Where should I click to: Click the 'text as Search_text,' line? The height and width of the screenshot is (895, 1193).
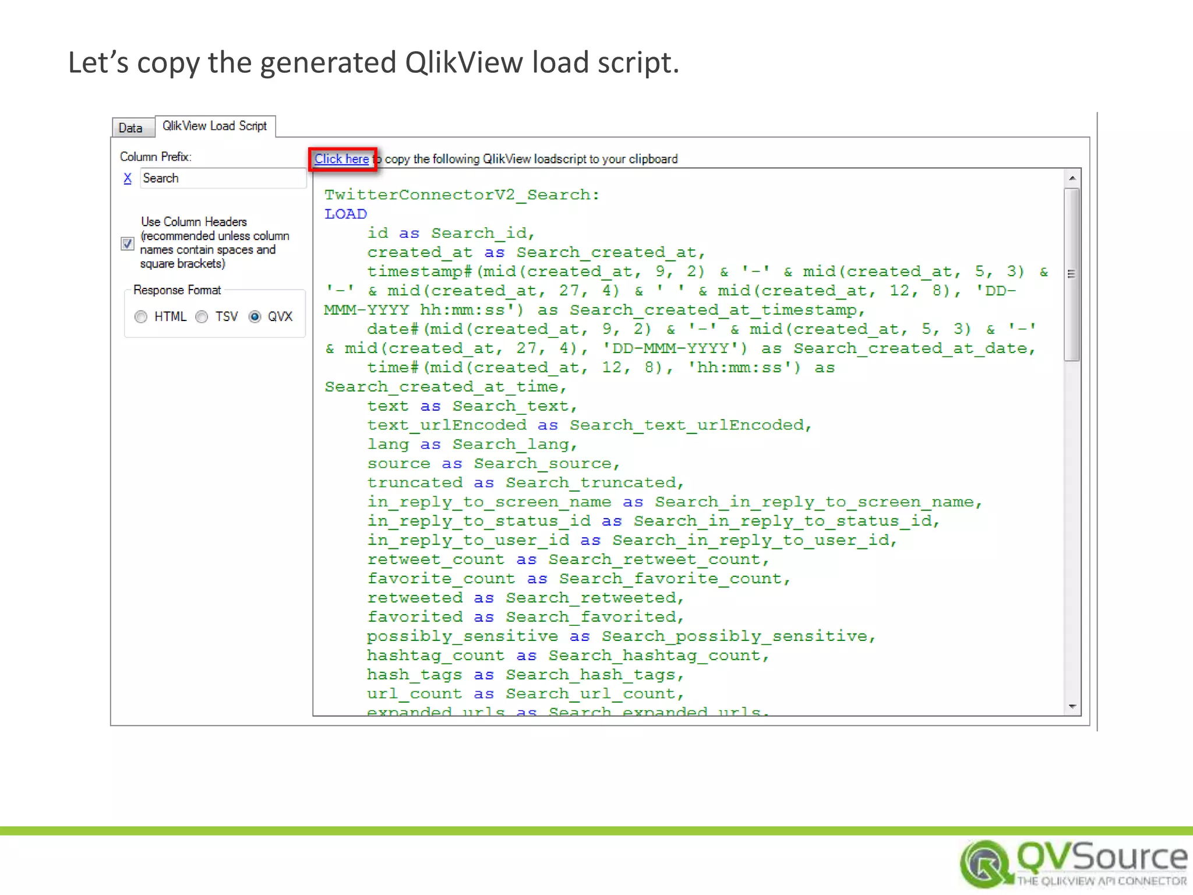point(472,406)
